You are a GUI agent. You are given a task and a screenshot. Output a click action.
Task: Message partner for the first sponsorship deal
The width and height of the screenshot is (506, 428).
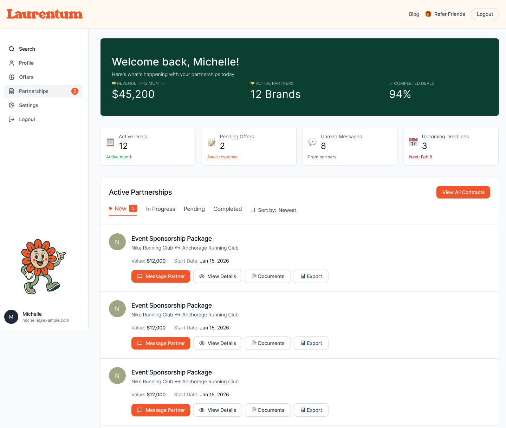point(161,276)
